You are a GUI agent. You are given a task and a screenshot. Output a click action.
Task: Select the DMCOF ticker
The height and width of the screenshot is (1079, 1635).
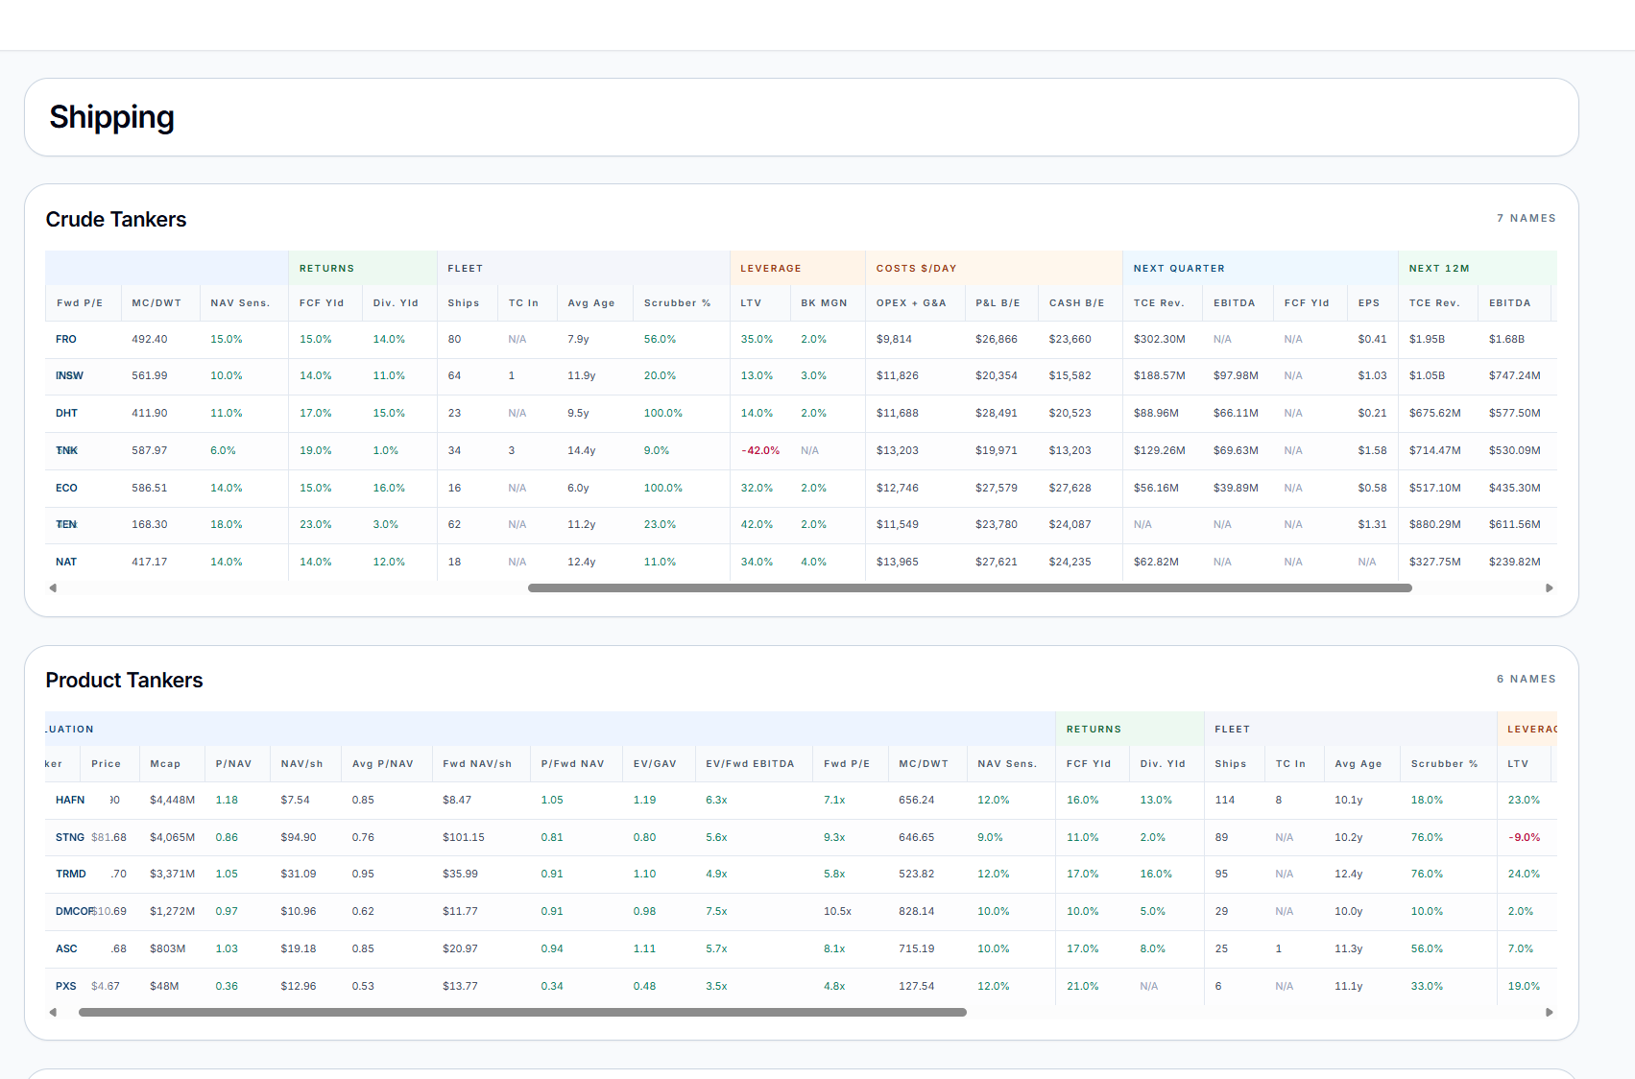point(75,911)
